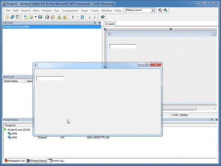This screenshot has height=166, width=221.
Task: Select the edit box on the design form
Action: click(123, 46)
